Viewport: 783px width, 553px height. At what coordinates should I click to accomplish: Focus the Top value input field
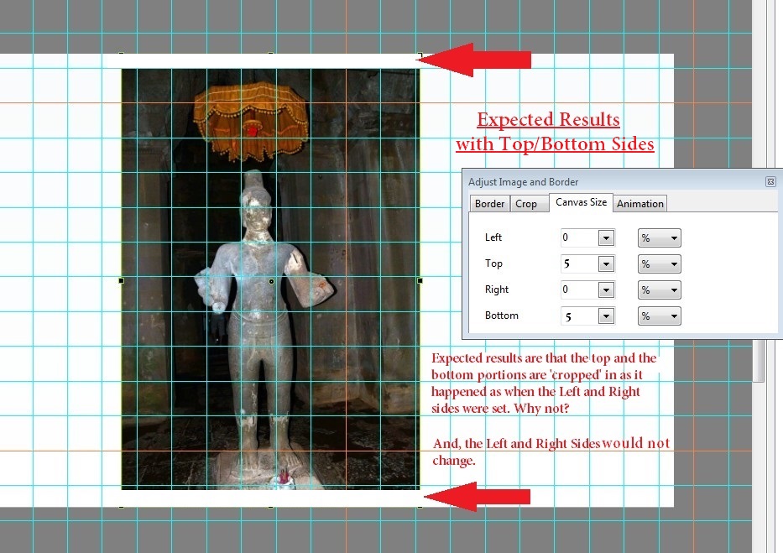[x=579, y=264]
